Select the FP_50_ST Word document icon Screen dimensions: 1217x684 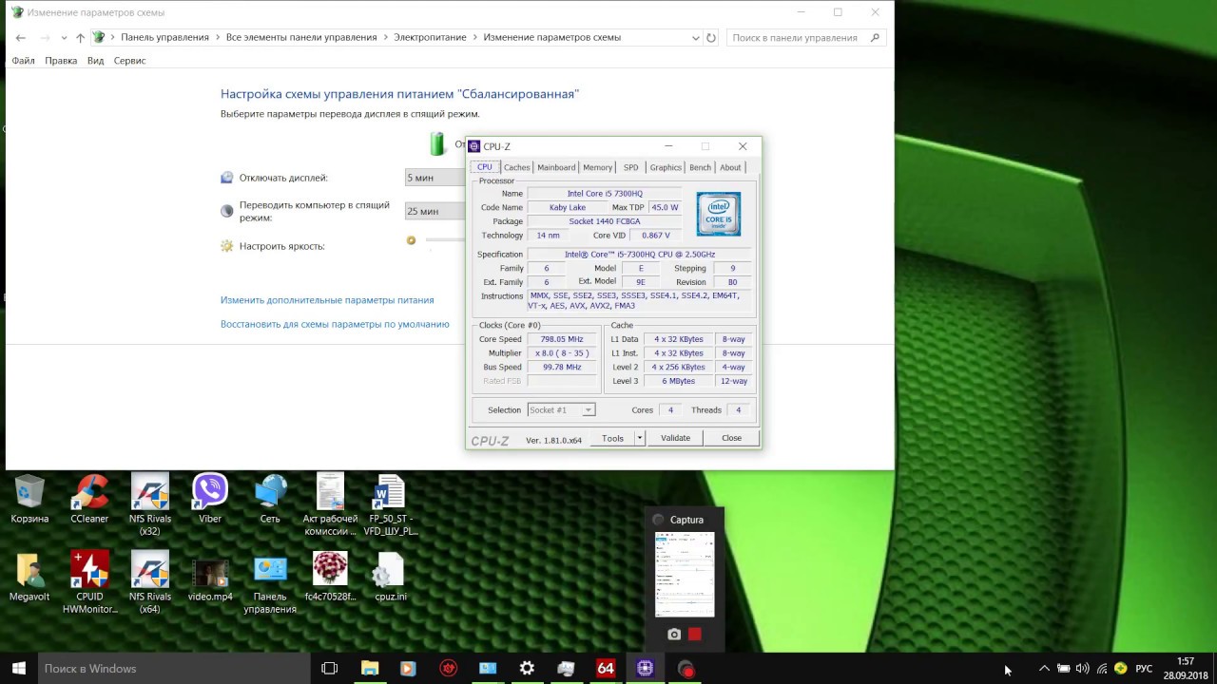click(x=390, y=504)
